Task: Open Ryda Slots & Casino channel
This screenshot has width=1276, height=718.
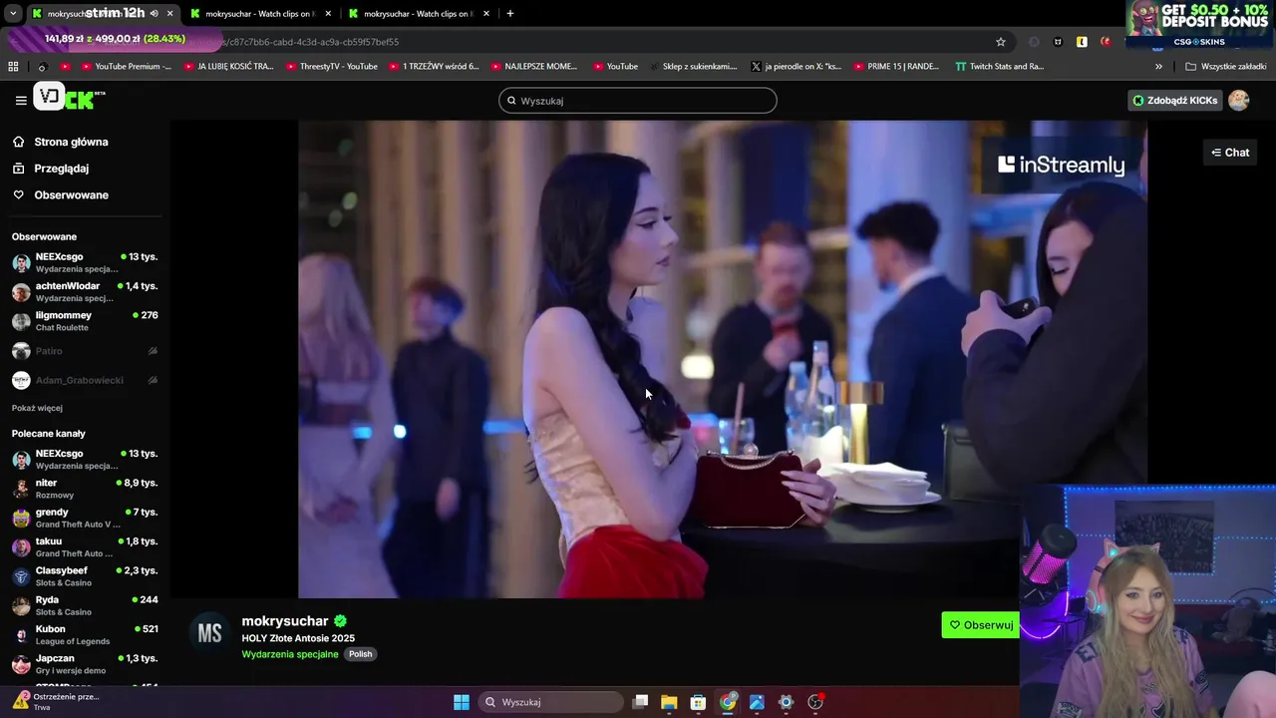Action: coord(85,605)
